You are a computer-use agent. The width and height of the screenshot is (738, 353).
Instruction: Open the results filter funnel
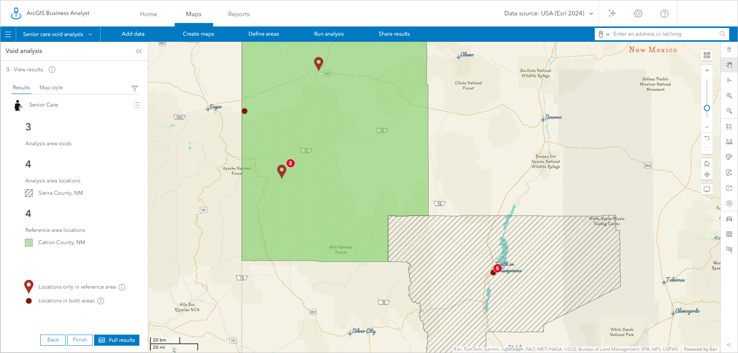pos(135,89)
